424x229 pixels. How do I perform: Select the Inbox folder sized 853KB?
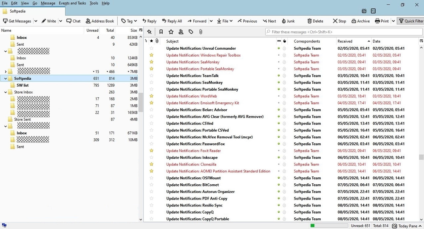(22, 37)
